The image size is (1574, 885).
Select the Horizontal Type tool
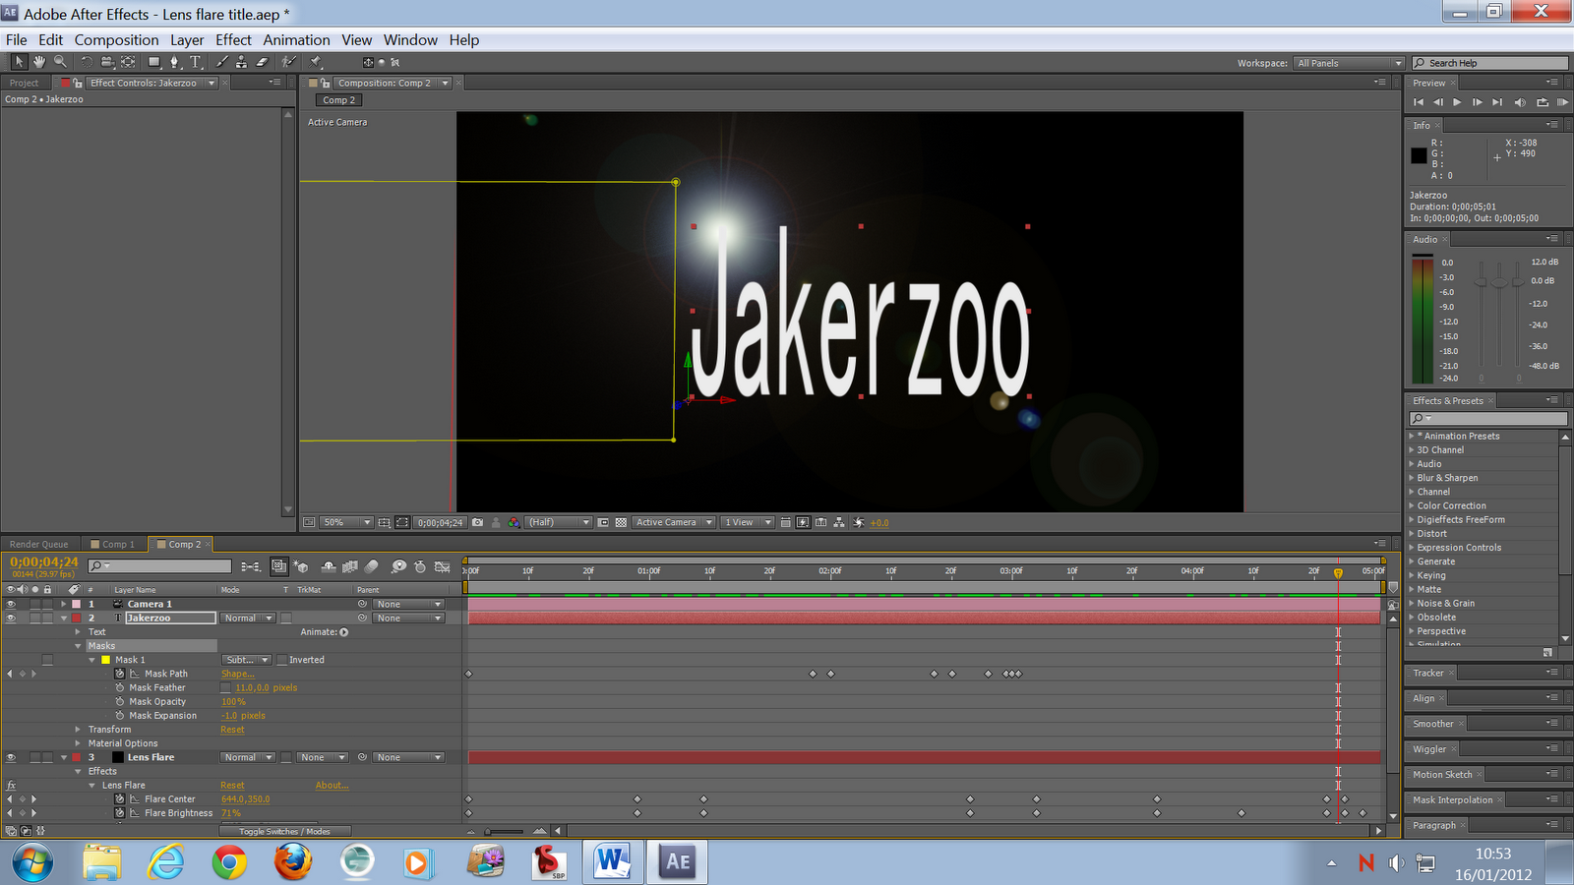coord(195,61)
